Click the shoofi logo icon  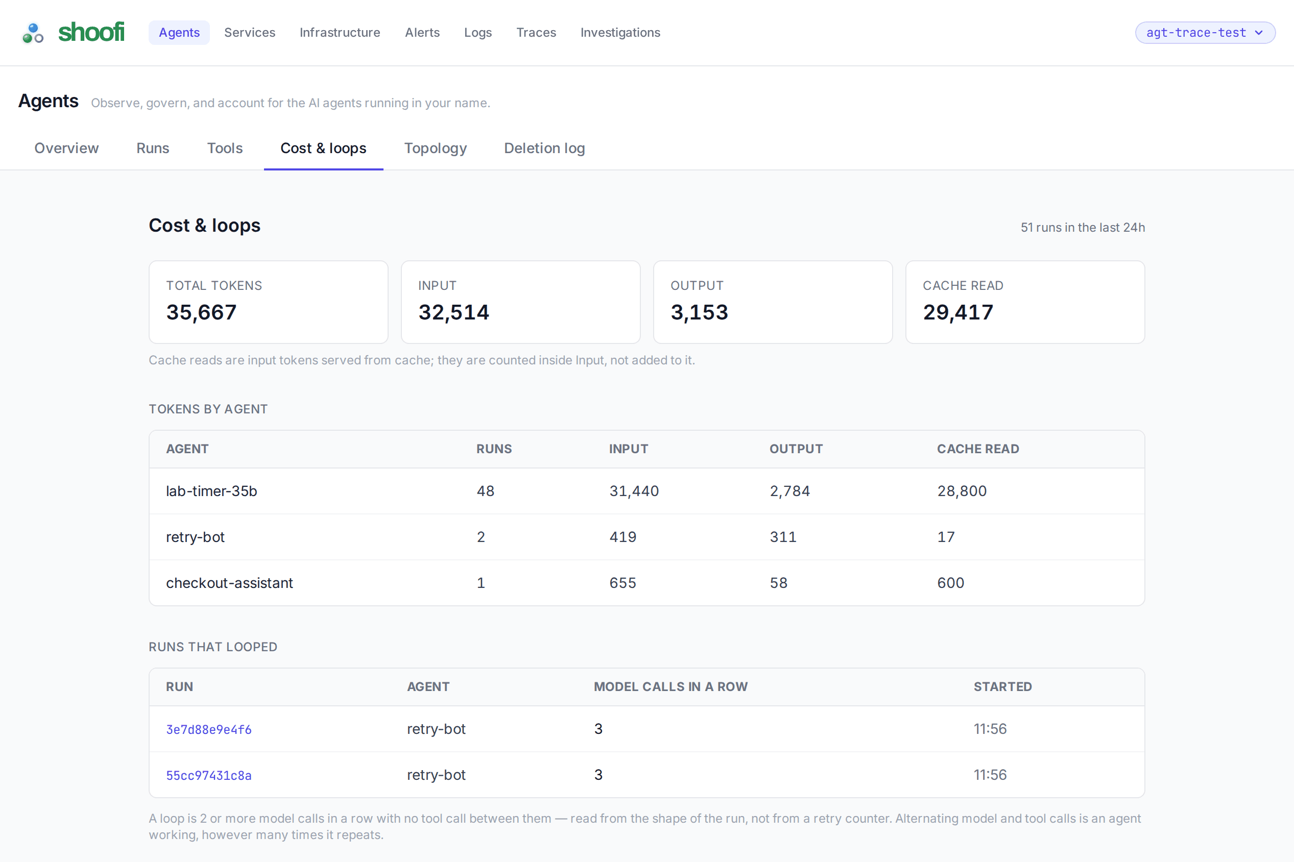33,33
